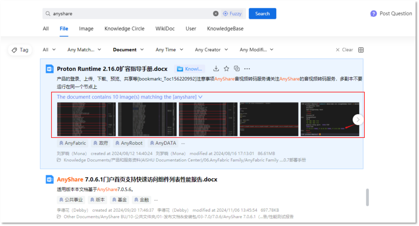
Task: Click the size text 697.78KB
Action: coord(270,210)
